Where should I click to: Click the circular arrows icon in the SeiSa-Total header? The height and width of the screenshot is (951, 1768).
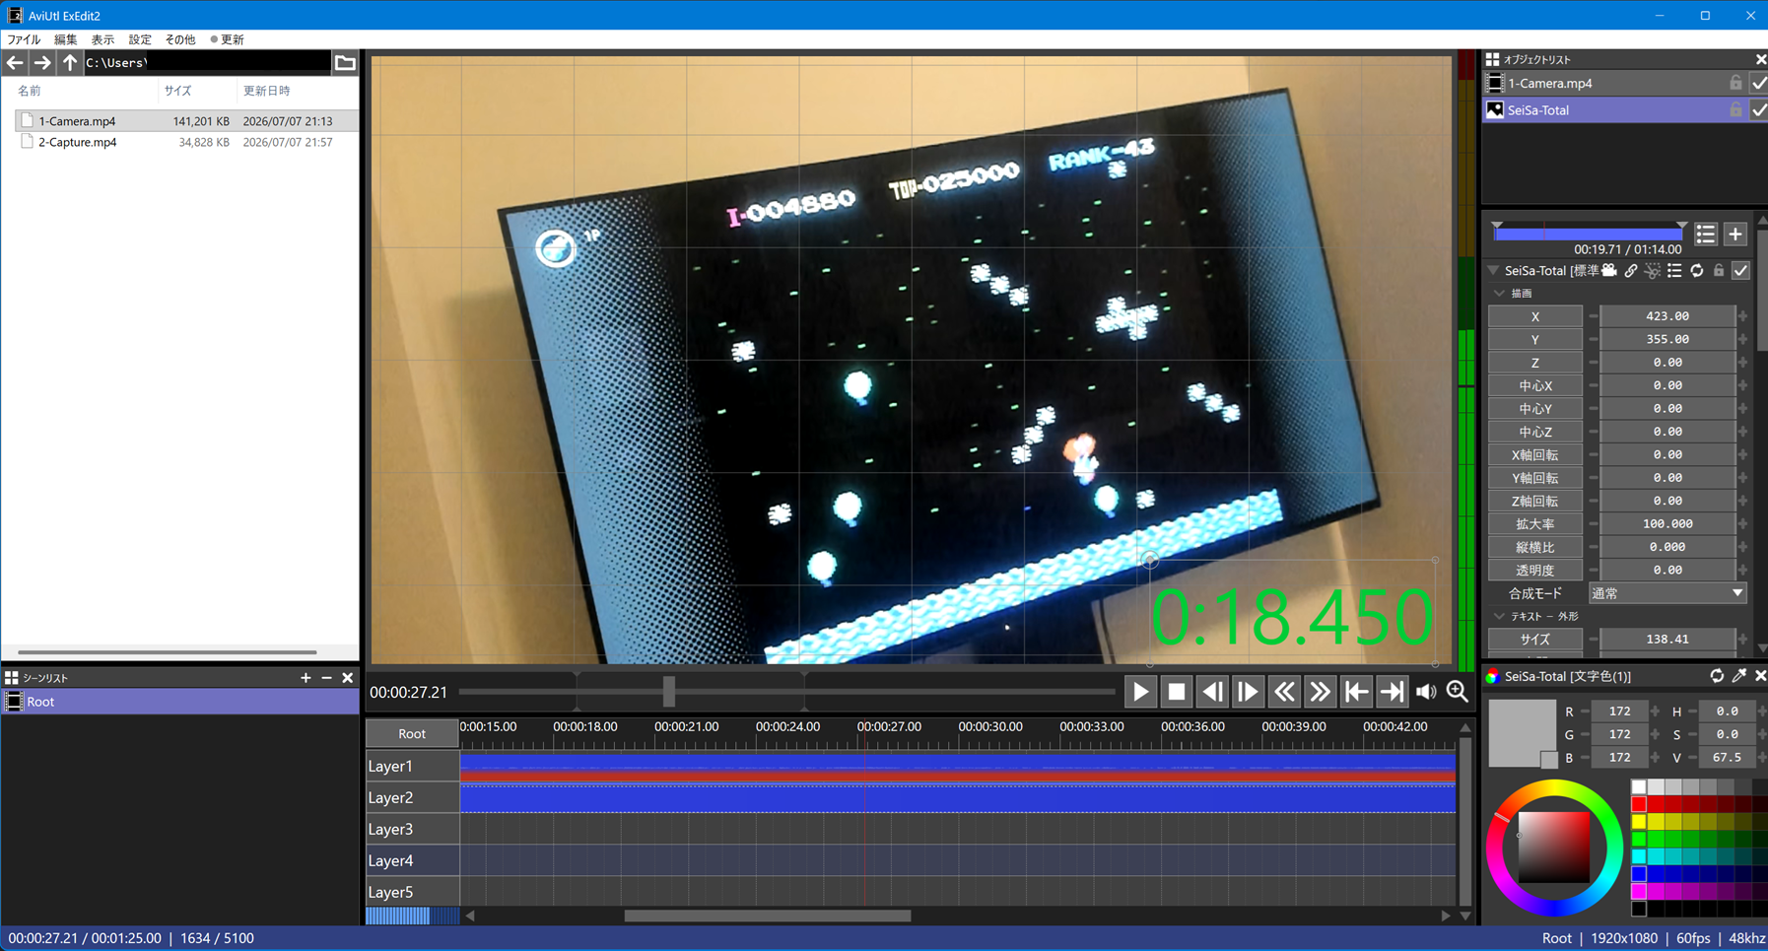click(1697, 270)
